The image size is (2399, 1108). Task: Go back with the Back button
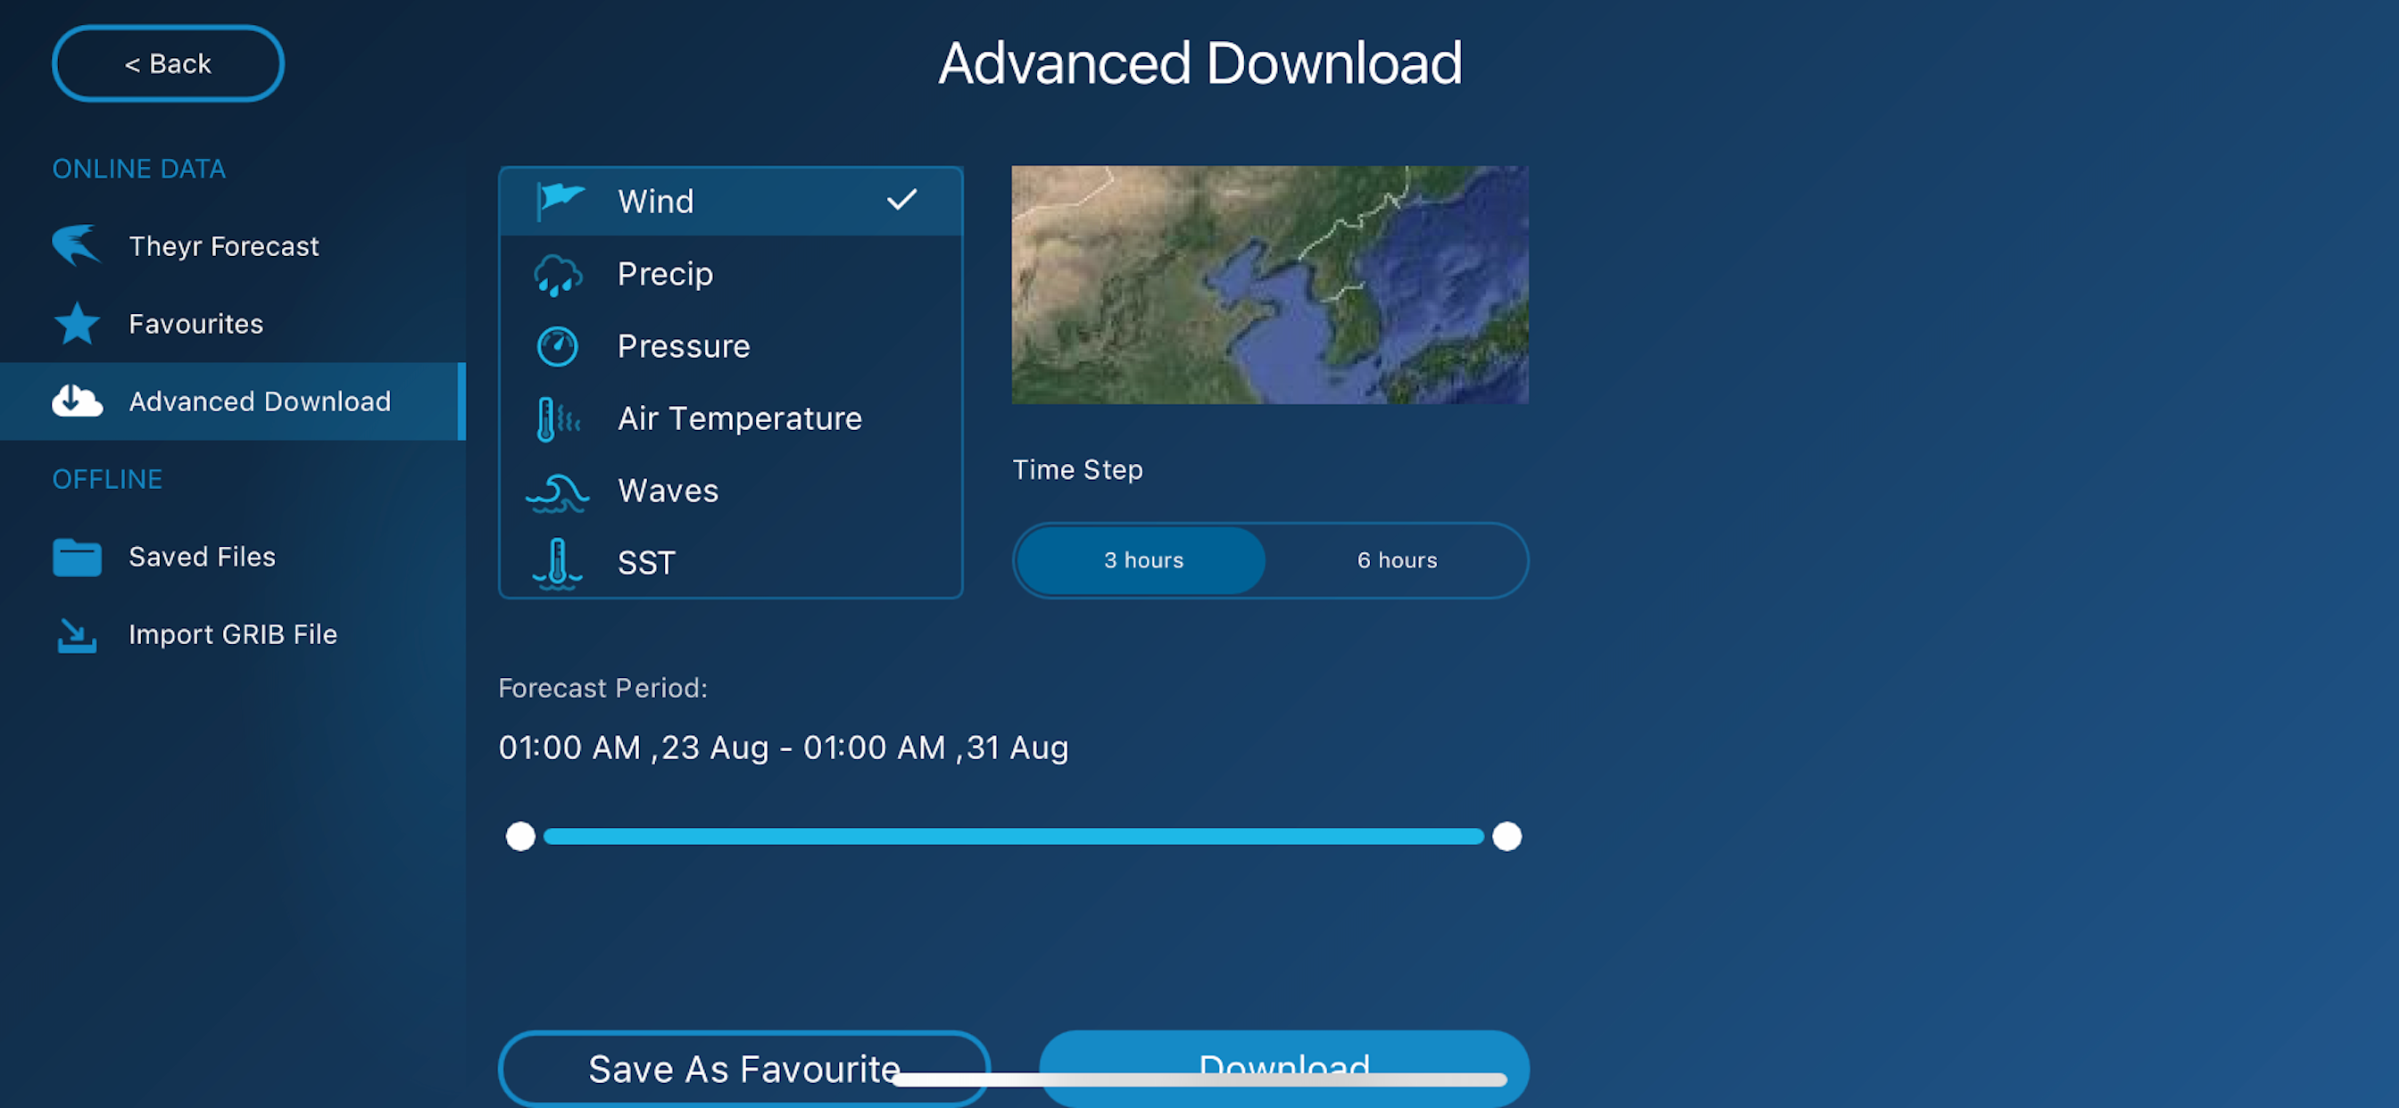[168, 63]
